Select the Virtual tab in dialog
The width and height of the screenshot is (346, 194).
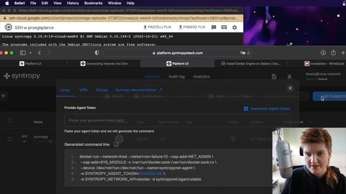102,90
